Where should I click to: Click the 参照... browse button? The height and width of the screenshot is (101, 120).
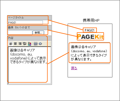click(38, 33)
